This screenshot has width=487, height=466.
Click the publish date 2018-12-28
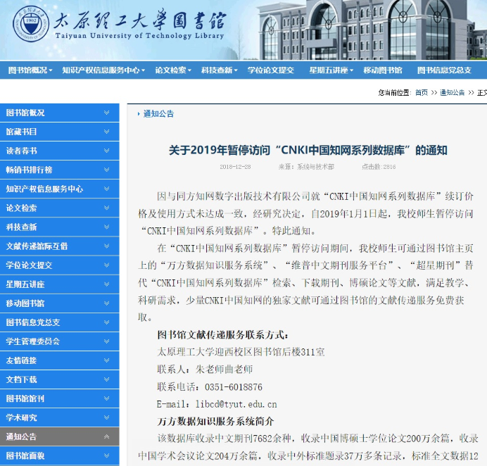pyautogui.click(x=235, y=167)
